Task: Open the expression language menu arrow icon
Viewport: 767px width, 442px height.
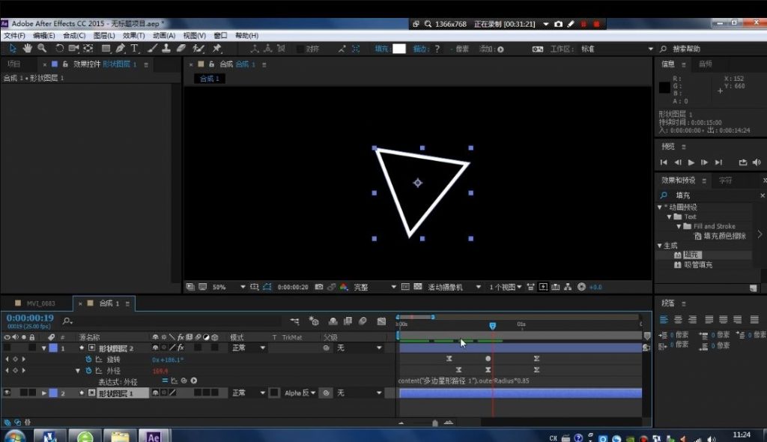Action: click(194, 381)
